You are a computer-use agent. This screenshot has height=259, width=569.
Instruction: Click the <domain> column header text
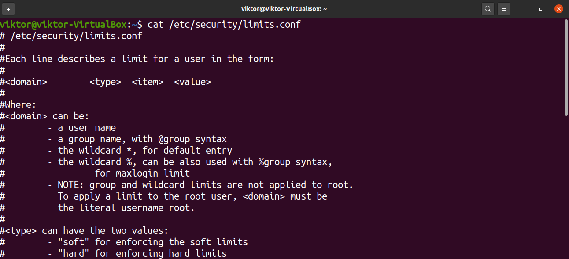(x=26, y=82)
